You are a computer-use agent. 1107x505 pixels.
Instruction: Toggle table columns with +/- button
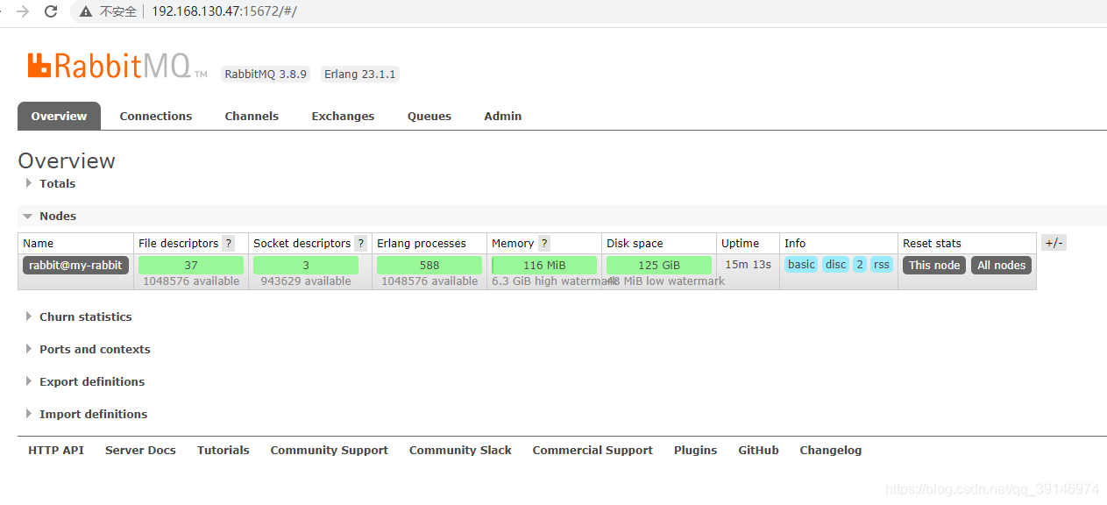coord(1054,243)
